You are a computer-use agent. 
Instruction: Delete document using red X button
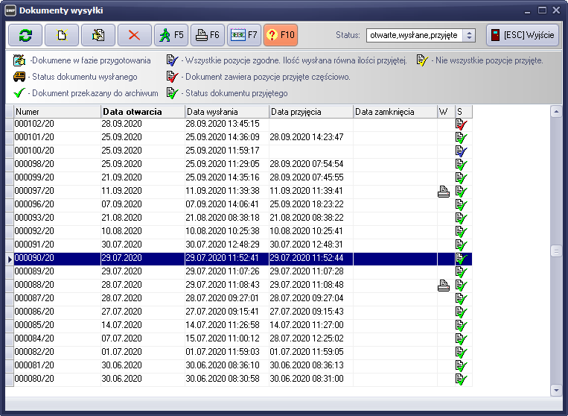(135, 35)
